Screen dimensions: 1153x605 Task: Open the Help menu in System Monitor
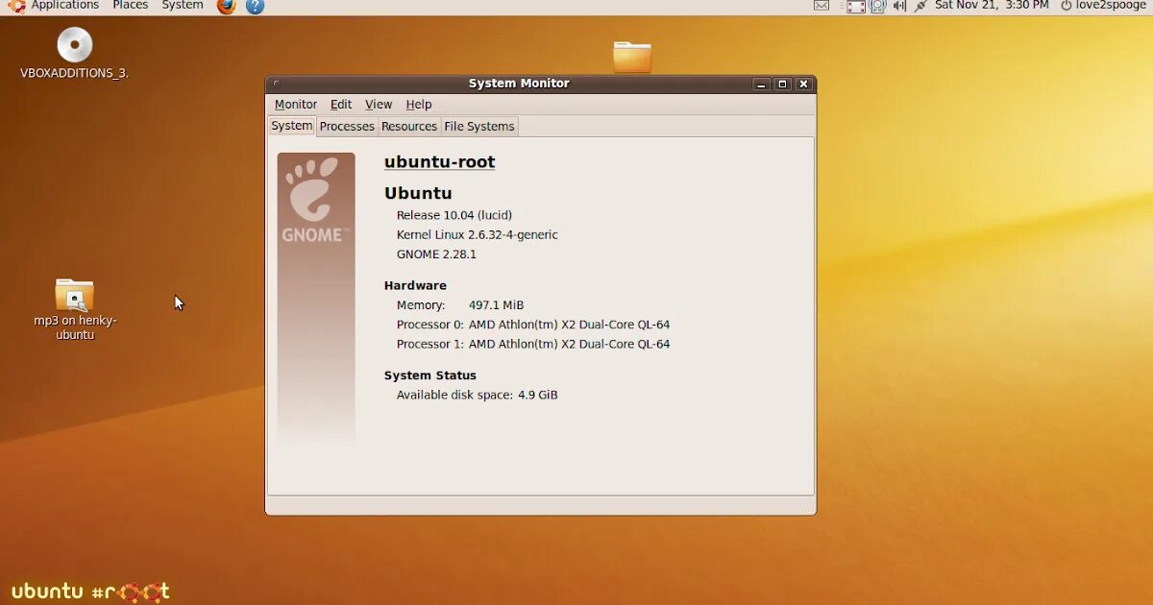[x=419, y=105]
